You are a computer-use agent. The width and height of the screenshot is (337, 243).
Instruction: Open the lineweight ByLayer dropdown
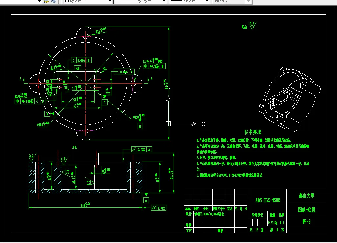189,1
